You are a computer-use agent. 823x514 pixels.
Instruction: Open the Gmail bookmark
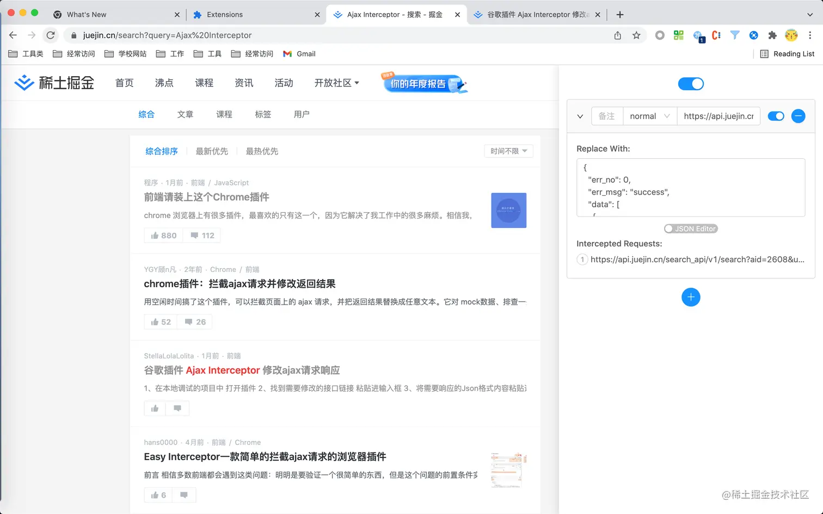pos(299,54)
